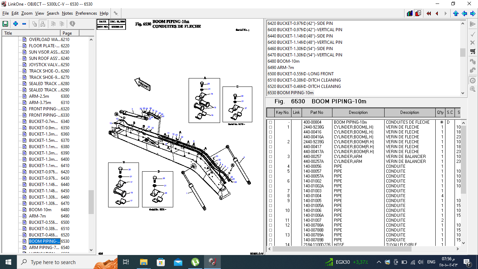Click the gray checkmark icon in sidebar
478x269 pixels.
click(473, 34)
